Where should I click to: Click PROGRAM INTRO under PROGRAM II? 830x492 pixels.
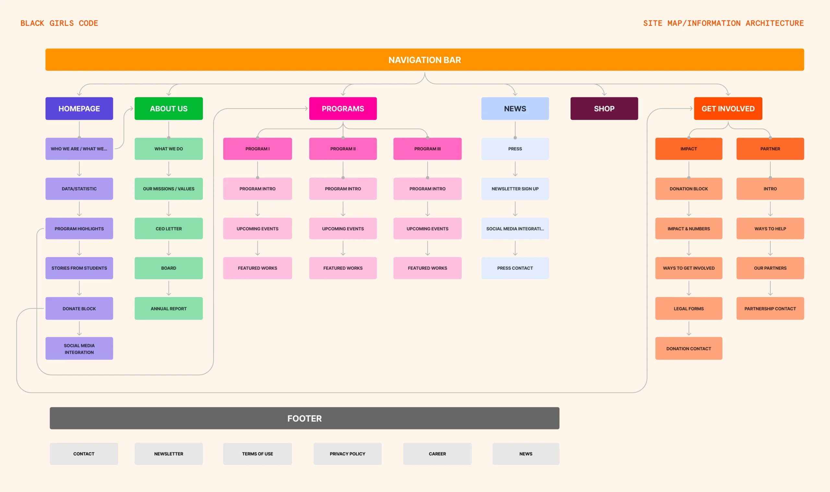[343, 189]
